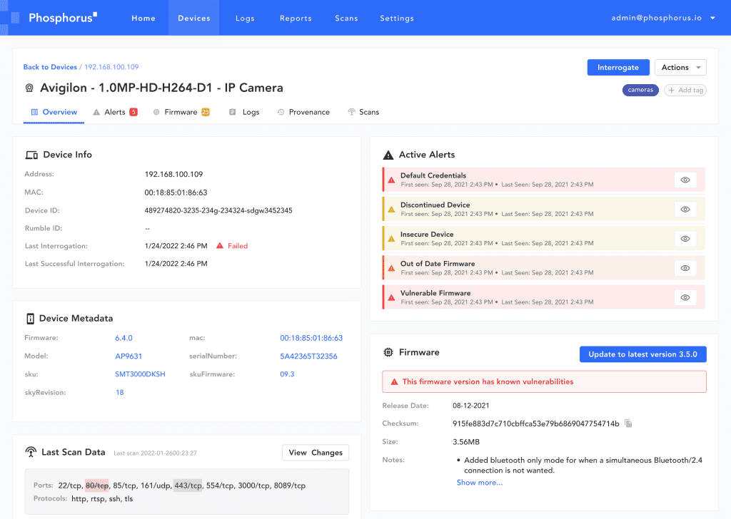731x519 pixels.
Task: Toggle visibility of Default Credentials alert
Action: 685,180
